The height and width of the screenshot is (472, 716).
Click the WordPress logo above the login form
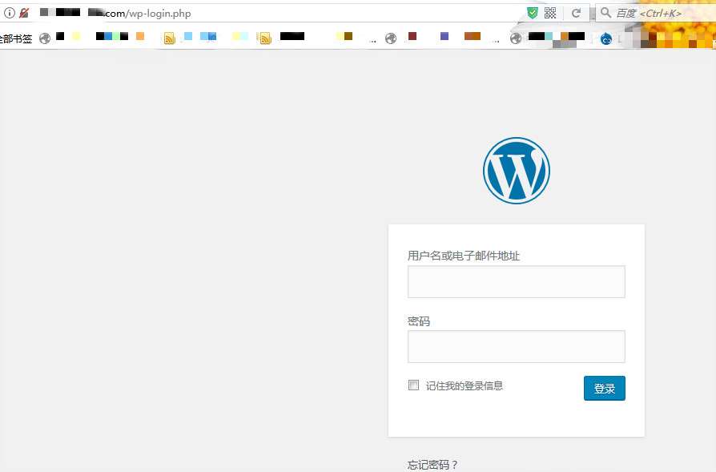(x=517, y=171)
